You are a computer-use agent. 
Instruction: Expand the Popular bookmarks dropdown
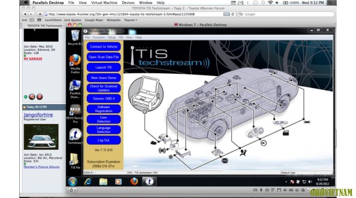tap(131, 20)
